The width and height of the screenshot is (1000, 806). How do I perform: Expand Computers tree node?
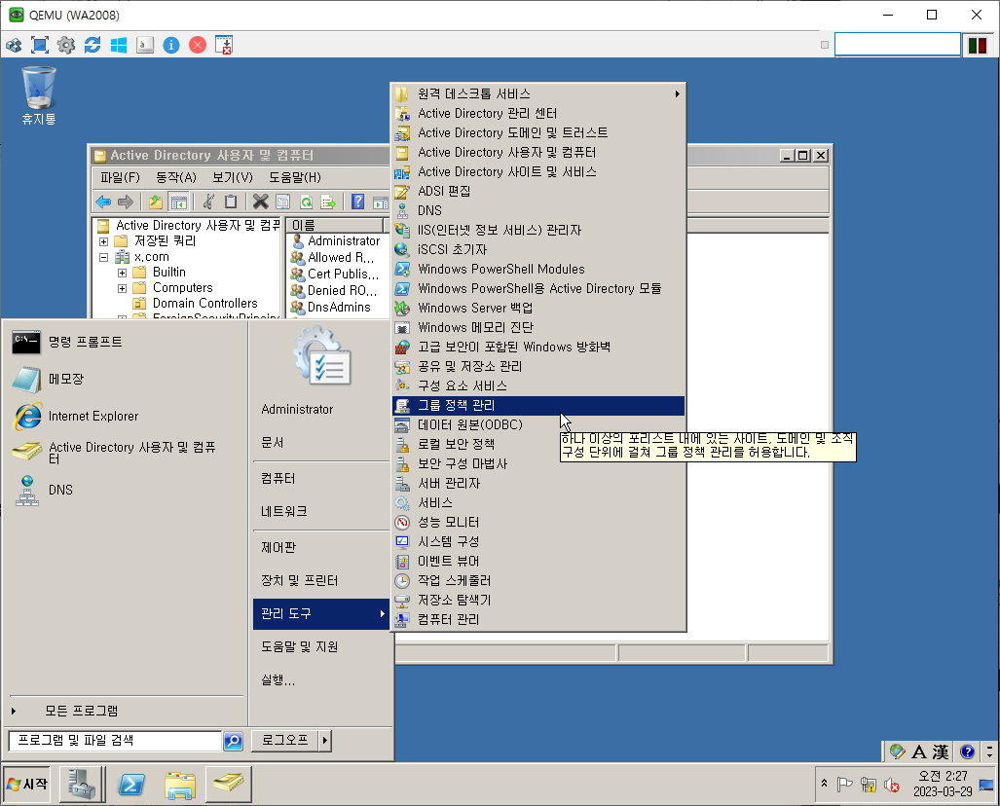click(x=122, y=289)
